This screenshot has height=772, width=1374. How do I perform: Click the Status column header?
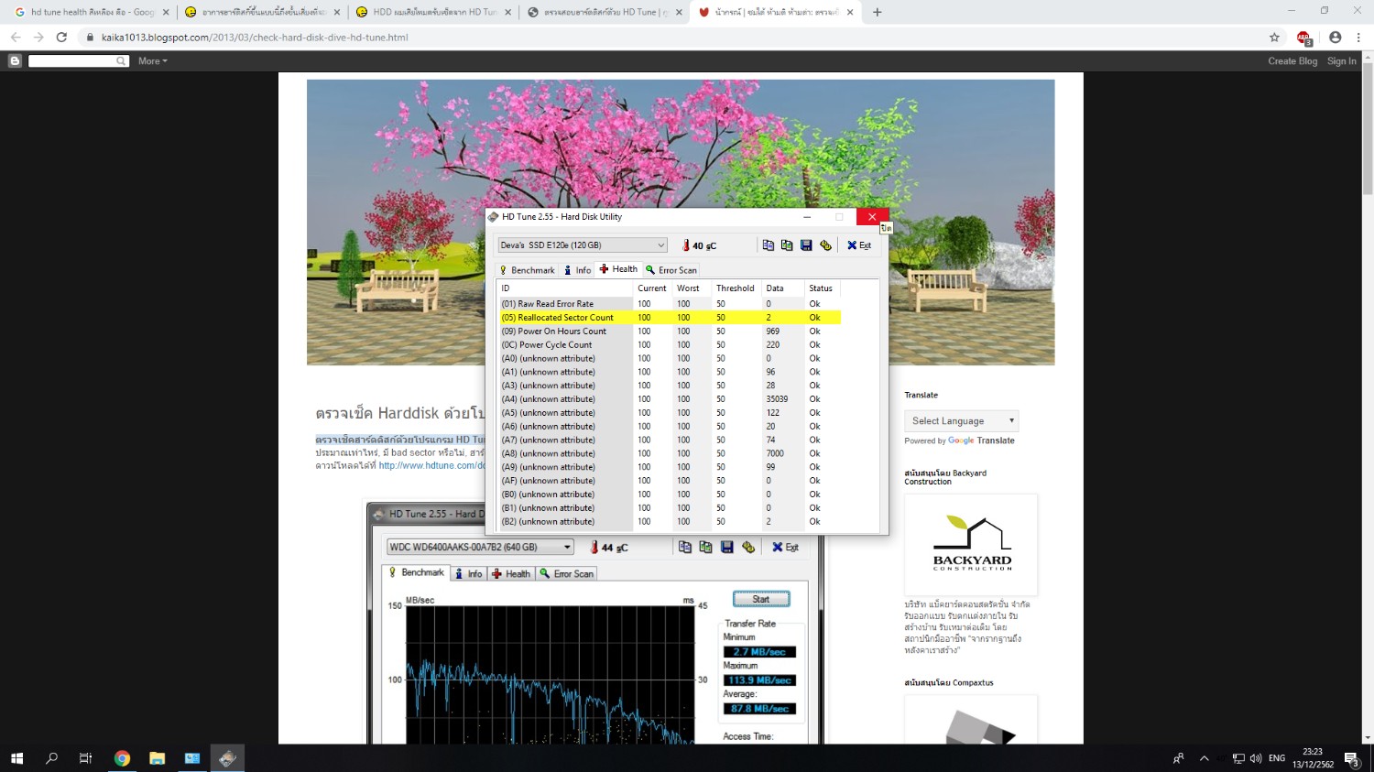tap(821, 288)
